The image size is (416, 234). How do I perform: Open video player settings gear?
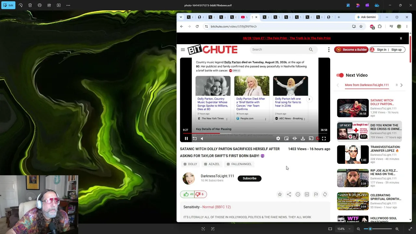click(278, 138)
